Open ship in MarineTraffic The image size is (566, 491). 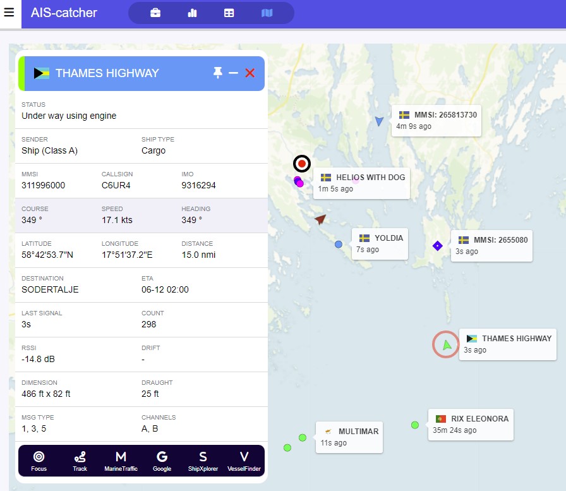(x=121, y=461)
